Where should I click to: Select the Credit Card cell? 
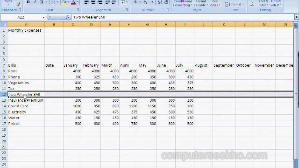click(x=26, y=106)
